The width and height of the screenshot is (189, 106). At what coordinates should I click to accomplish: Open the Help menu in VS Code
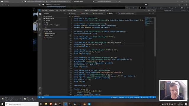tap(75, 10)
